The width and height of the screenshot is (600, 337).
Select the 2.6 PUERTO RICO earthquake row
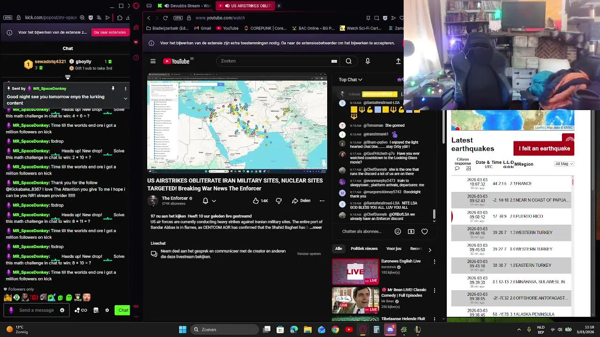click(511, 216)
